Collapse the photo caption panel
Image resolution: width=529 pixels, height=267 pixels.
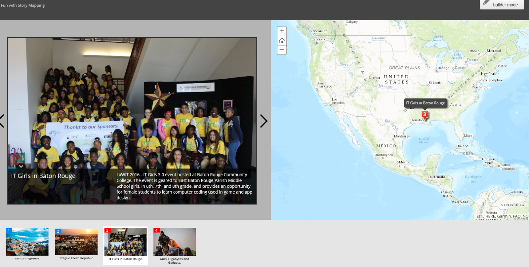(x=21, y=166)
